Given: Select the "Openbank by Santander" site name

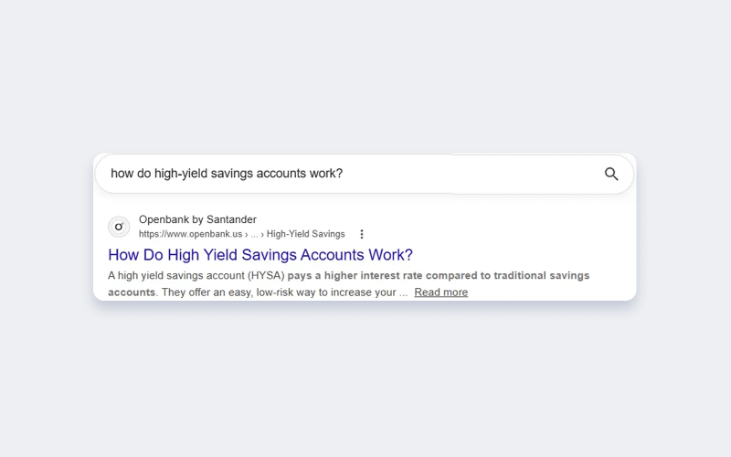Looking at the screenshot, I should 197,219.
